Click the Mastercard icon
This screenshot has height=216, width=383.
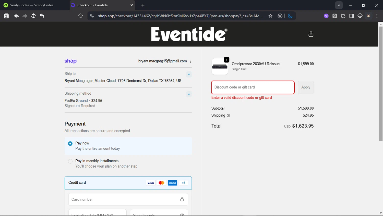(x=161, y=183)
